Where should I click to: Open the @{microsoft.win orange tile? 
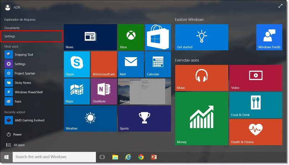click(104, 64)
